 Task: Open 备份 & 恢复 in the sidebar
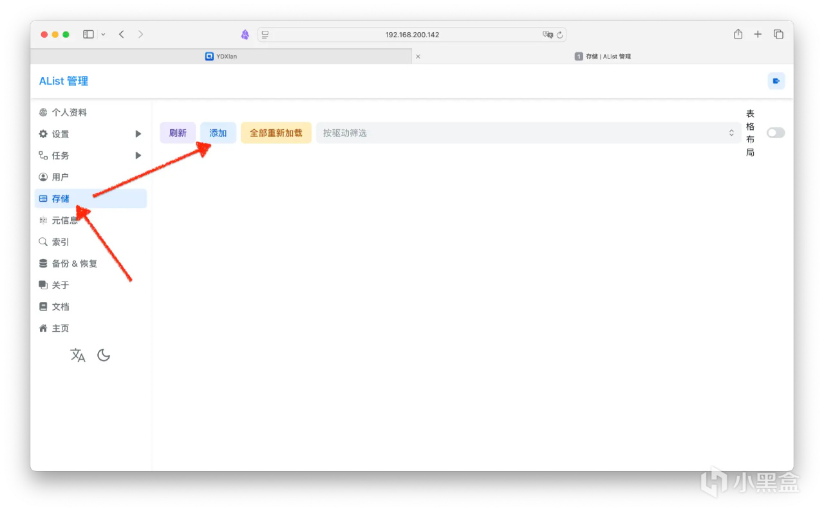pos(91,264)
